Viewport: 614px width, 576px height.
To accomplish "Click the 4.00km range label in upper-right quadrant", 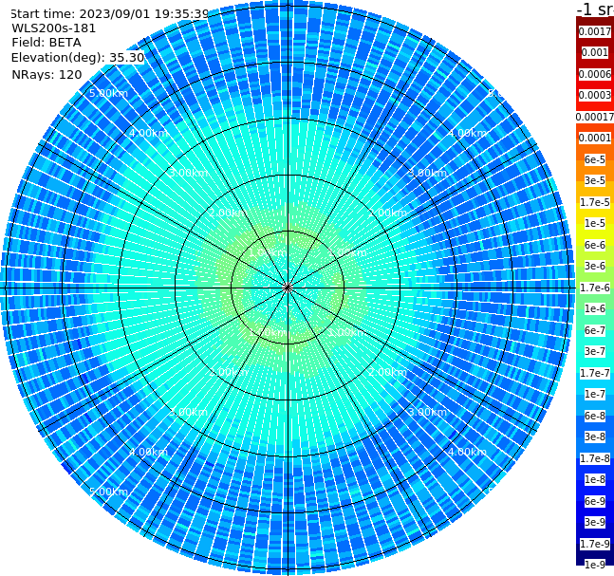I will [468, 133].
